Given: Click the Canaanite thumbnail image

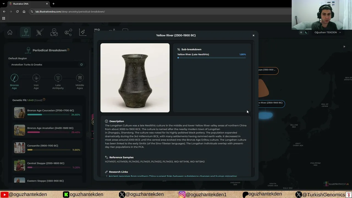Looking at the screenshot, I should point(20,148).
